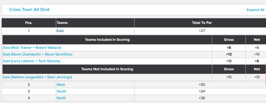
Task: Click North's +36 total to par
Action: [x=202, y=98]
